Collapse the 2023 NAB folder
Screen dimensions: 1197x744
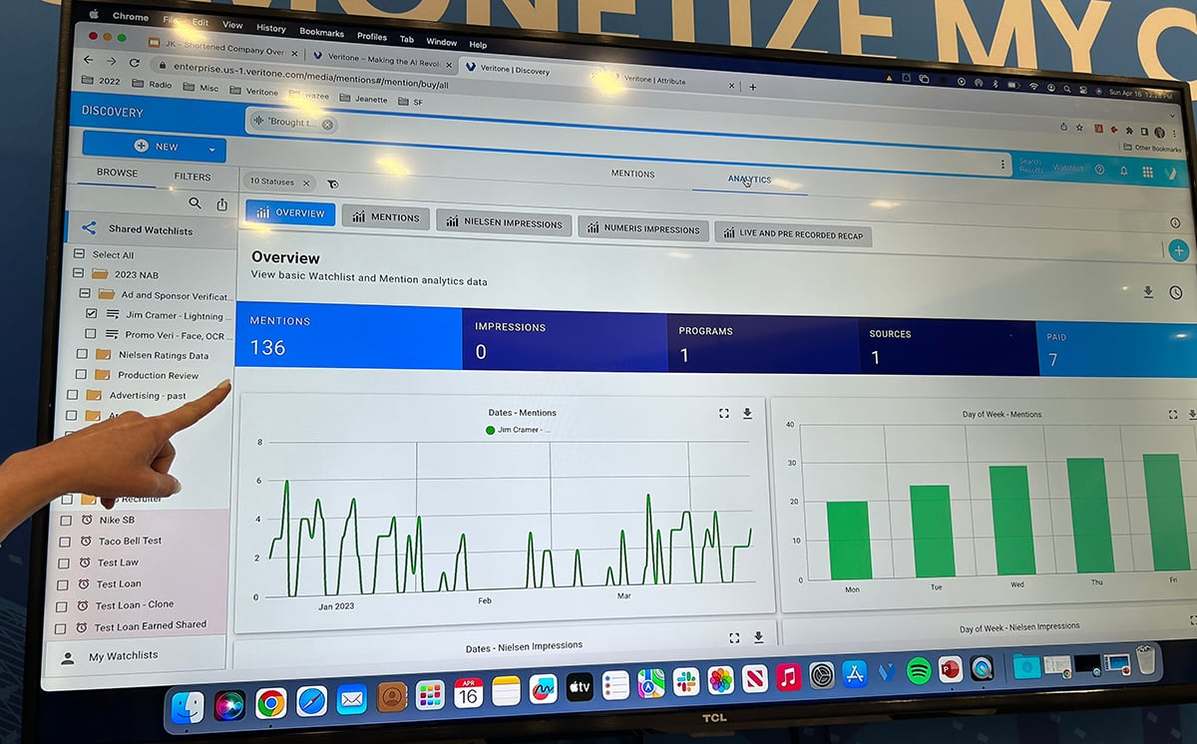point(78,273)
